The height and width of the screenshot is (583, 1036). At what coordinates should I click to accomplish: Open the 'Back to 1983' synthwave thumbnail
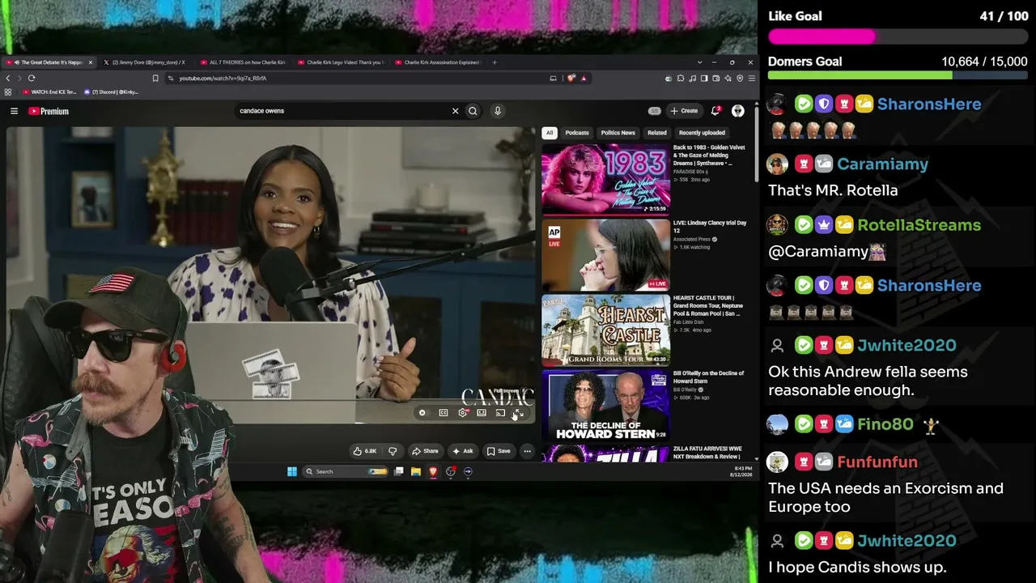(605, 179)
